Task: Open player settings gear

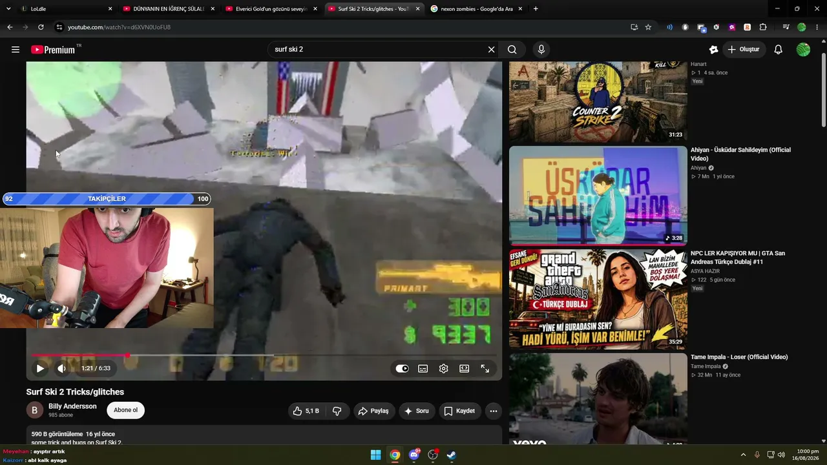Action: [x=443, y=369]
